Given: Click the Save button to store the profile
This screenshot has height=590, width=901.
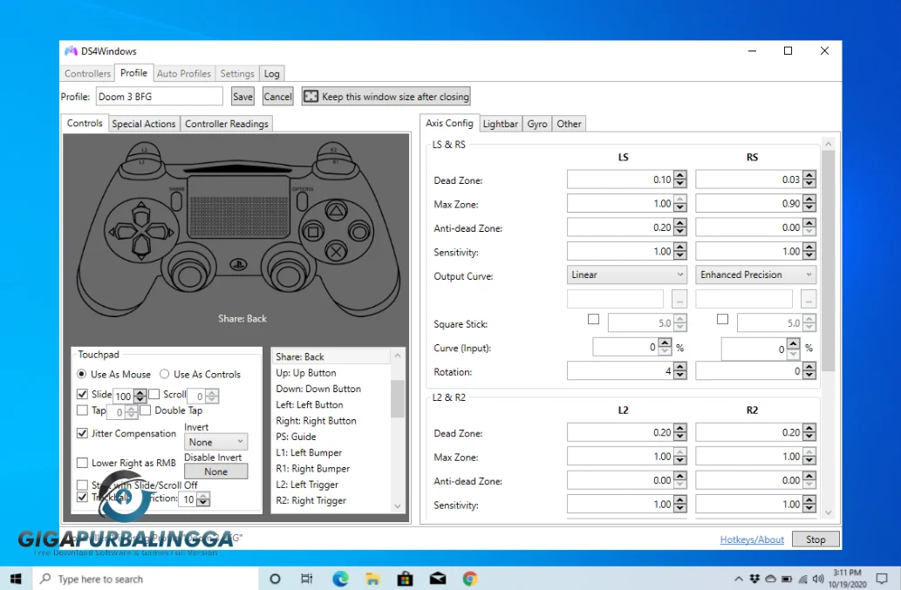Looking at the screenshot, I should pyautogui.click(x=242, y=96).
